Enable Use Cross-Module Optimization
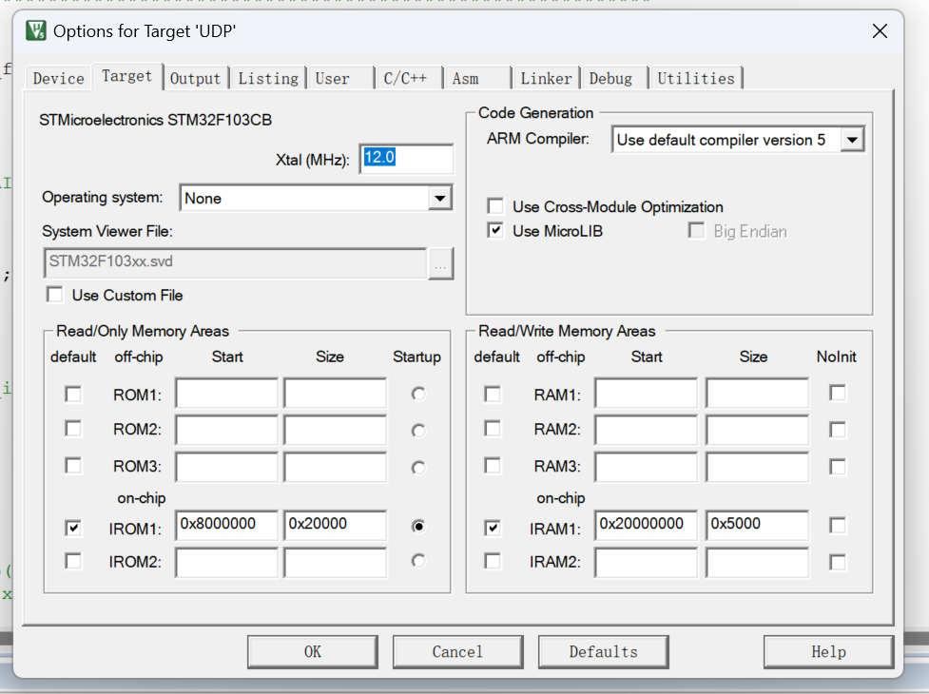 [x=495, y=206]
